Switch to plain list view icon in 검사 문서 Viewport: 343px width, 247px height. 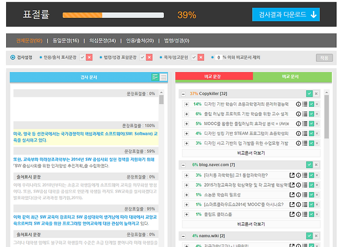[x=163, y=77]
